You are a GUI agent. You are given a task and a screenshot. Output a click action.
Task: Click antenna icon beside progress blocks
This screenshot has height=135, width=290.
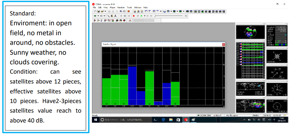point(130,20)
